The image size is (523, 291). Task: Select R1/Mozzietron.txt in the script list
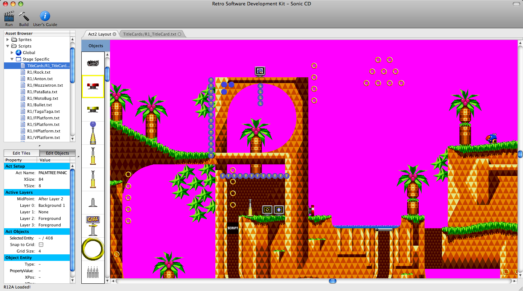pos(45,85)
